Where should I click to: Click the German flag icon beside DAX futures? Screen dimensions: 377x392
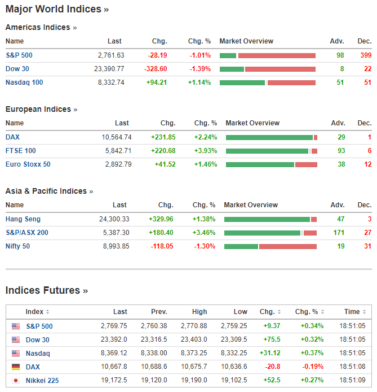(x=16, y=367)
